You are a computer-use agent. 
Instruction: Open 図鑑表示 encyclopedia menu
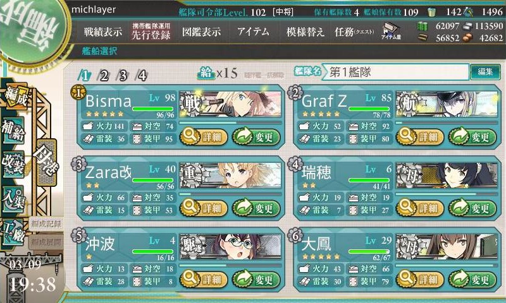pyautogui.click(x=201, y=32)
